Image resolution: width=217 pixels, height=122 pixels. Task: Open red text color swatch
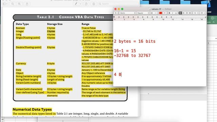tap(160, 13)
